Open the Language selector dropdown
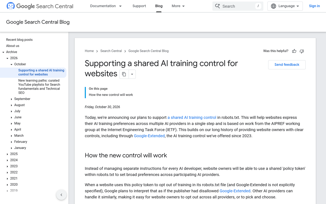 pyautogui.click(x=285, y=6)
